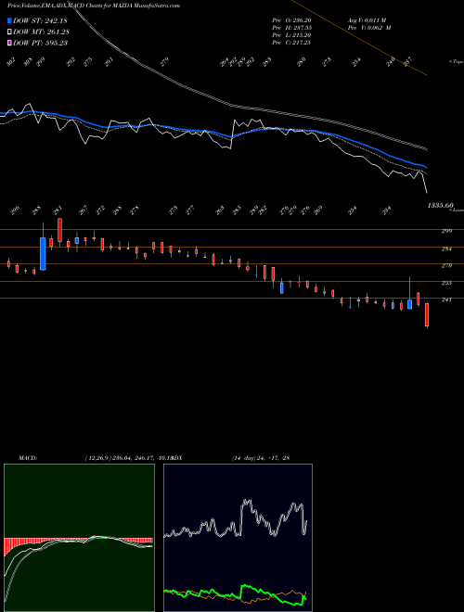Select the DOW MT: 261.28 legend label
Screen dimensions: 464x612
[41, 32]
